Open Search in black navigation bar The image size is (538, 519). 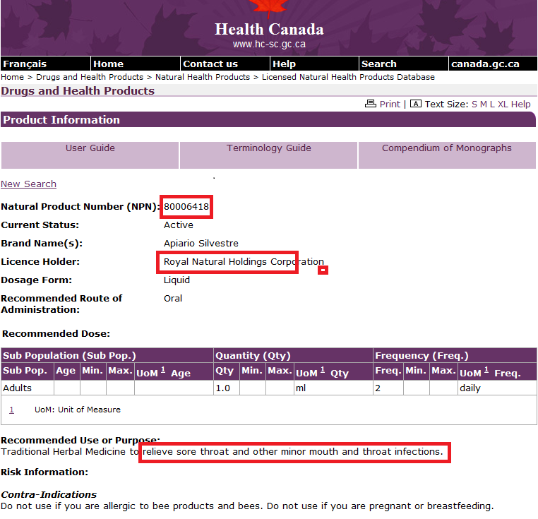point(404,64)
